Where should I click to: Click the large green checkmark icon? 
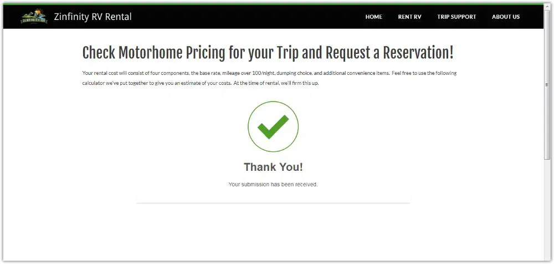pyautogui.click(x=273, y=126)
